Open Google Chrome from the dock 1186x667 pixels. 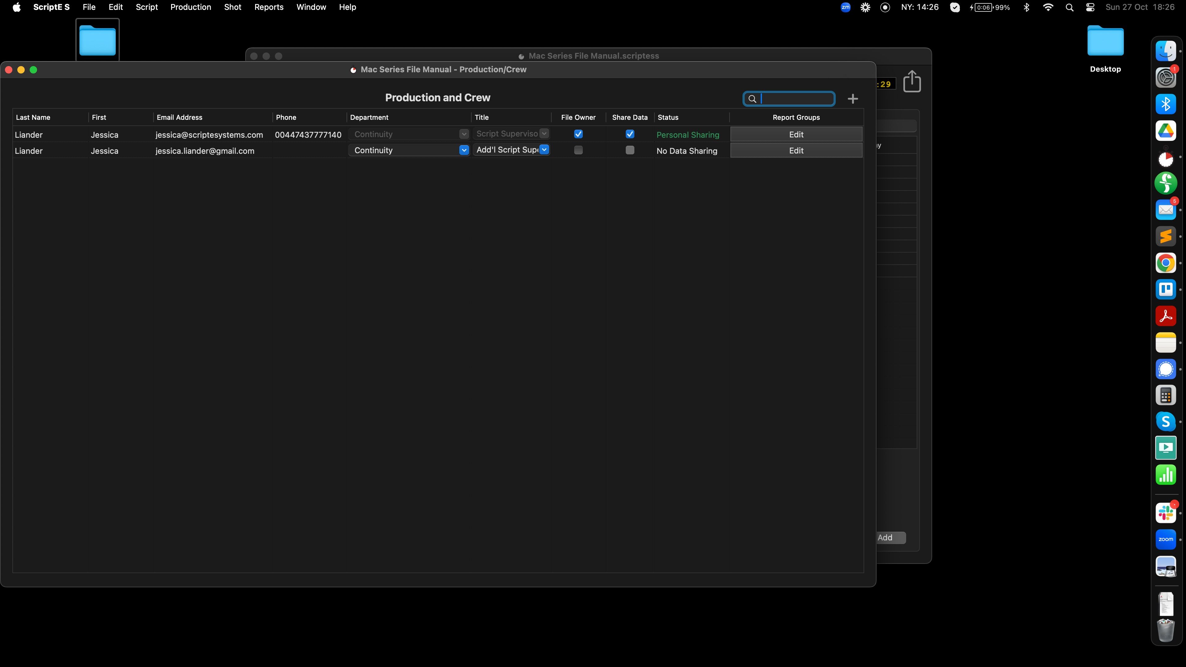tap(1165, 263)
